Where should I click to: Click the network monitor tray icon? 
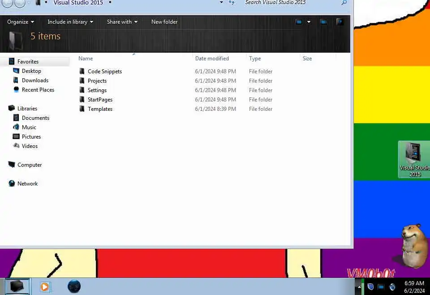tap(381, 287)
